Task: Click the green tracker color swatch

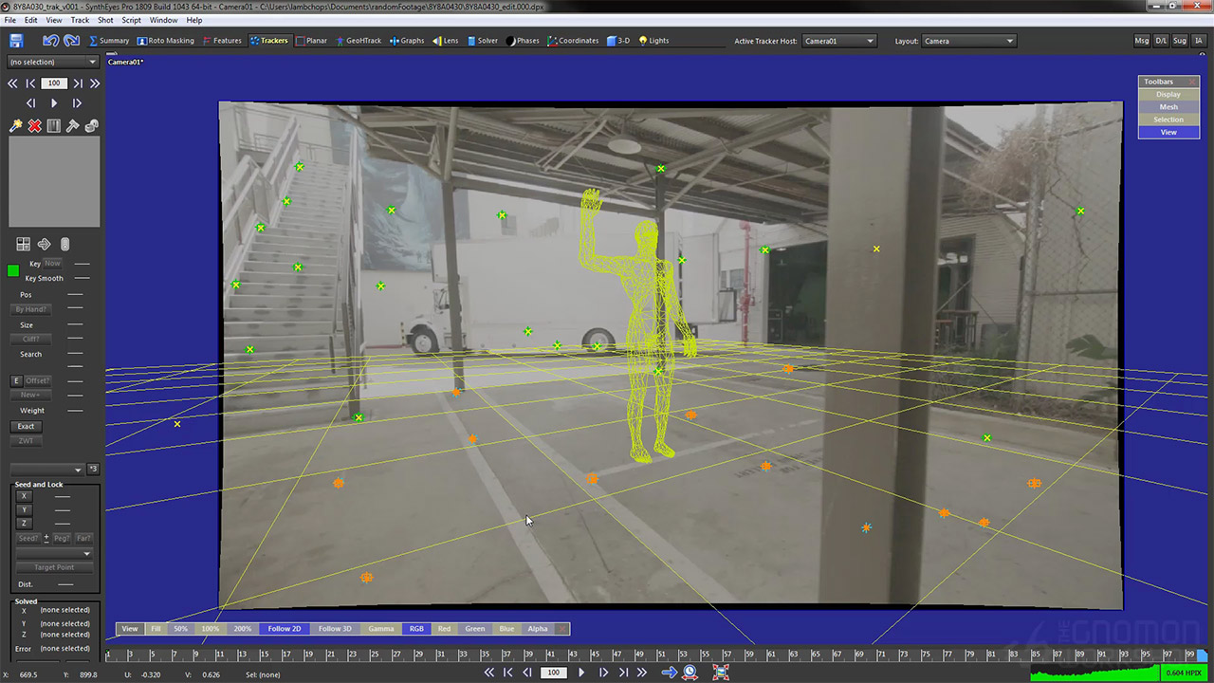Action: coord(13,271)
